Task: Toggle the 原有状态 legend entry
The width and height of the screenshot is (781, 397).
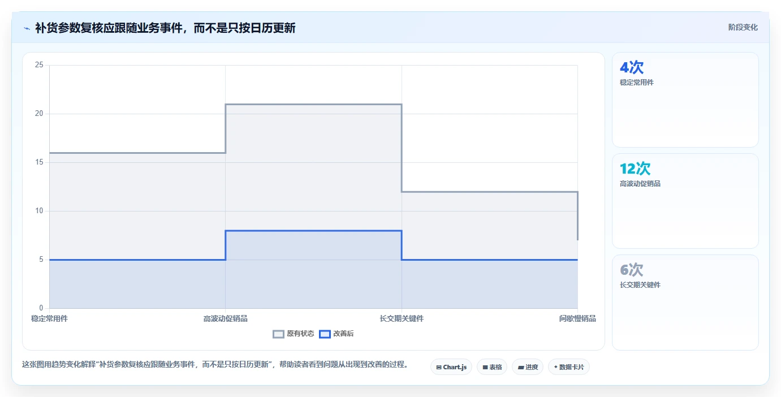Action: [294, 334]
